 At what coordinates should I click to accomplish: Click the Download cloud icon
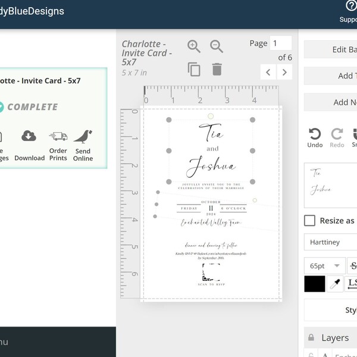point(29,136)
